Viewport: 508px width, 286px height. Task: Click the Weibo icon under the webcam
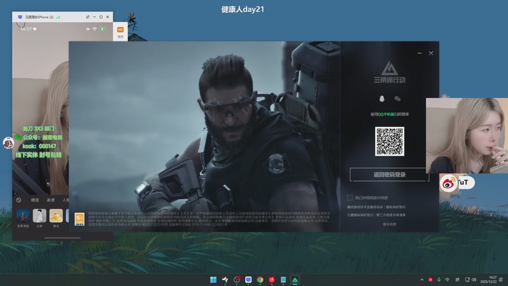pyautogui.click(x=449, y=183)
